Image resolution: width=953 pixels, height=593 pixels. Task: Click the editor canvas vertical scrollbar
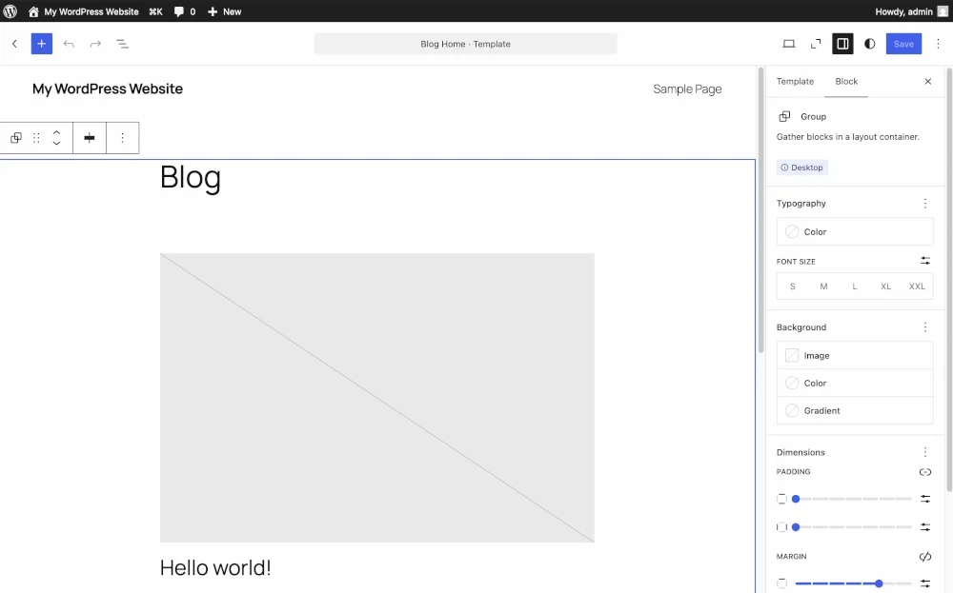tap(760, 210)
